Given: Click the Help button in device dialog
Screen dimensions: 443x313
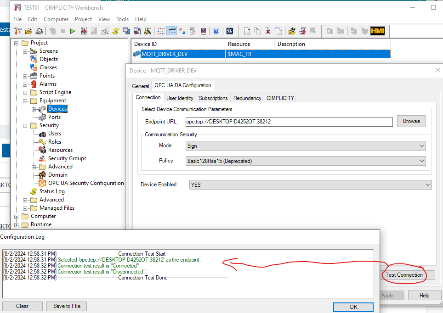Looking at the screenshot, I should (424, 296).
